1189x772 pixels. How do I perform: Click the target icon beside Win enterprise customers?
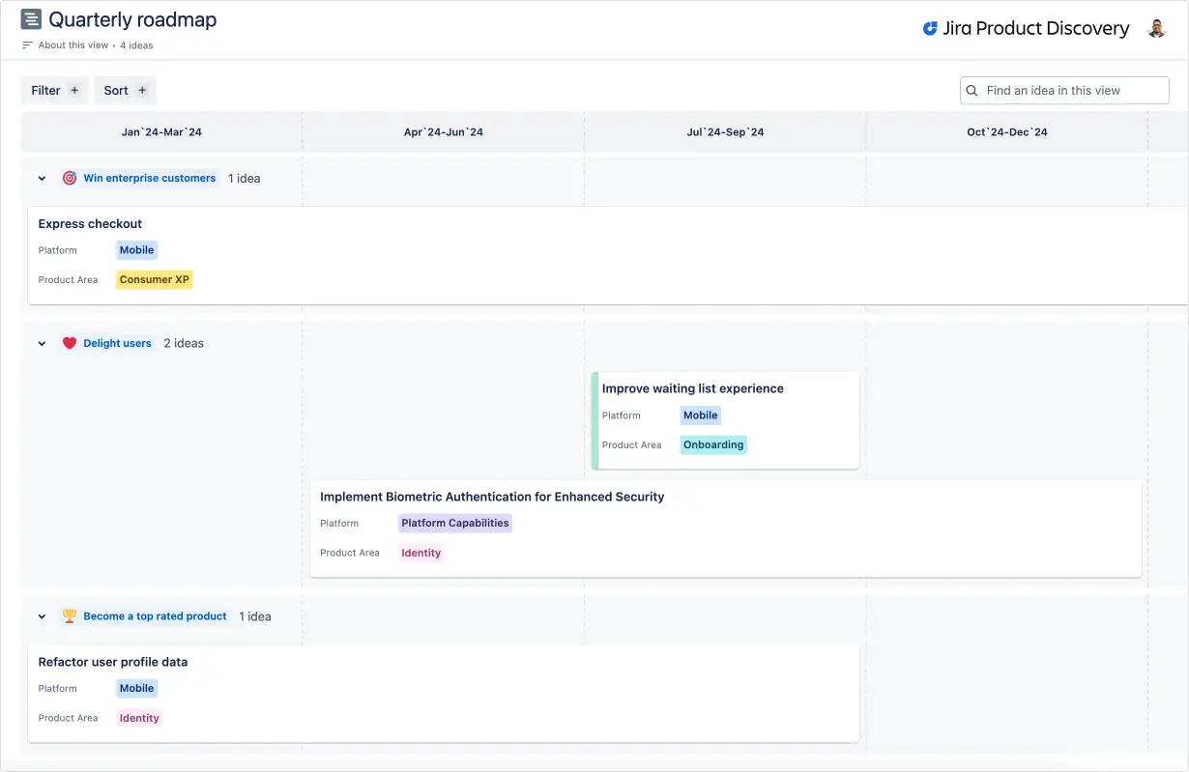tap(70, 178)
